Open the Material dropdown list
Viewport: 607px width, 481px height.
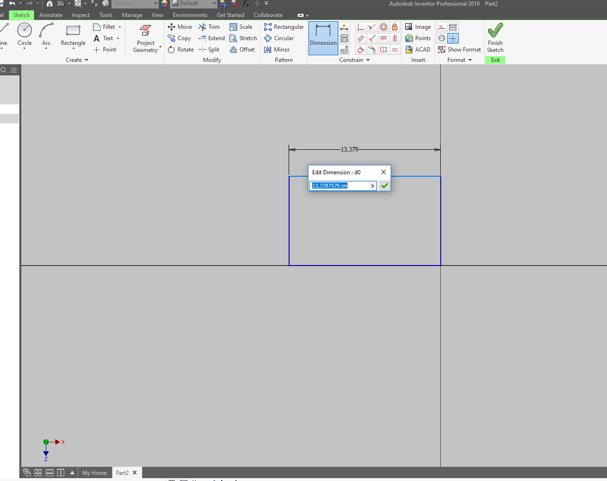(156, 4)
